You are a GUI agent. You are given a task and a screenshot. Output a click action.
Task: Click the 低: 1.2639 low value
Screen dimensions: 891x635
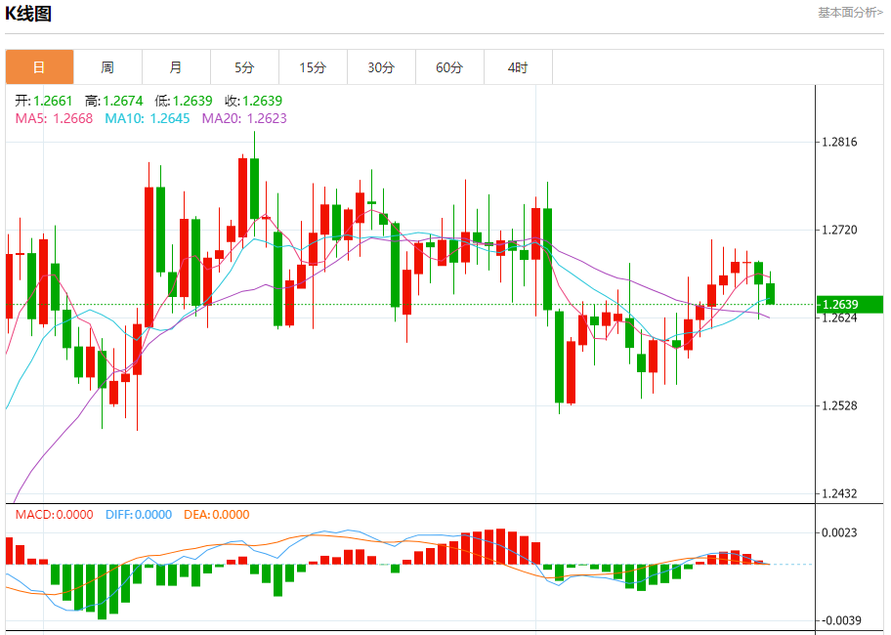tap(184, 101)
